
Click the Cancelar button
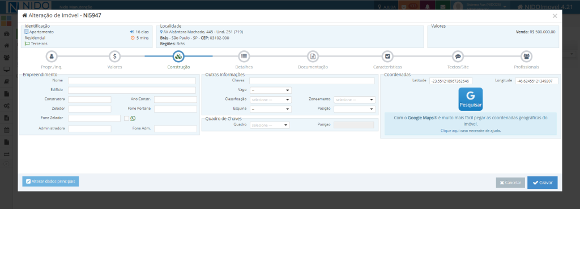pyautogui.click(x=510, y=183)
